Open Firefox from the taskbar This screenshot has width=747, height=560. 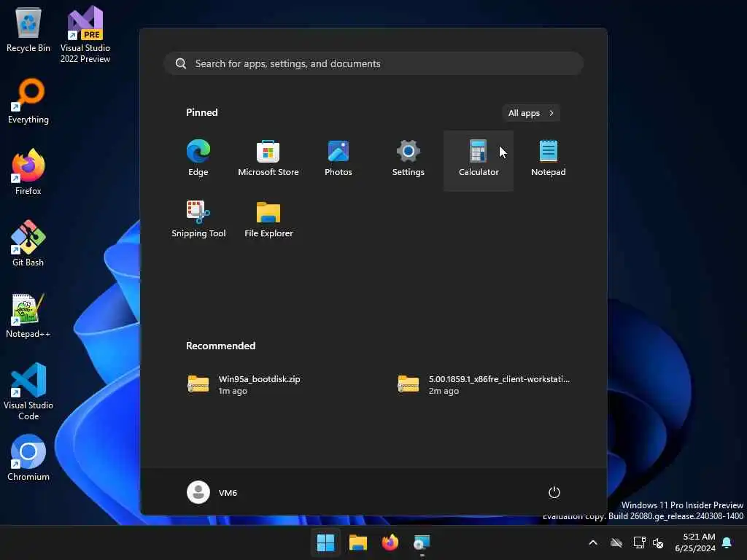[x=390, y=542]
